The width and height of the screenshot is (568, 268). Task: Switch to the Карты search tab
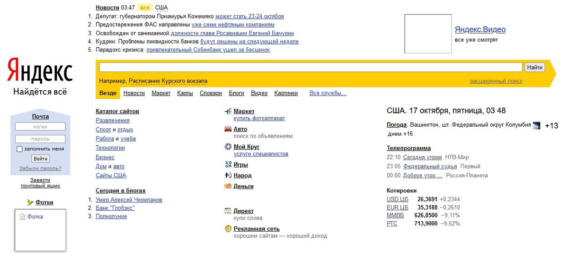(185, 93)
